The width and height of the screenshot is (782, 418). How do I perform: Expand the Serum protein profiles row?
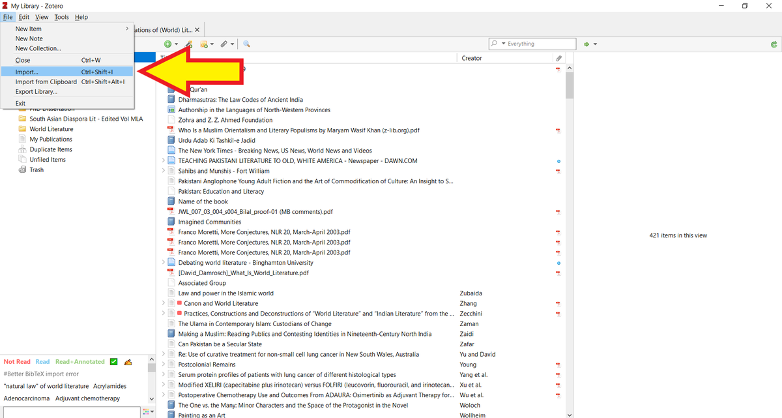tap(163, 374)
